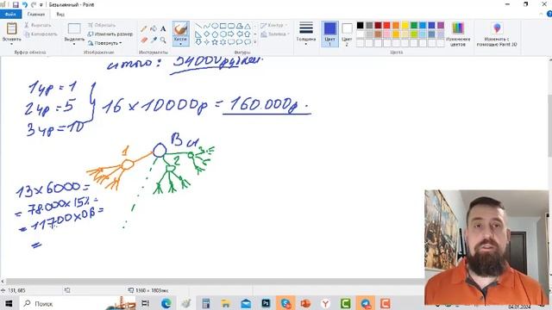The width and height of the screenshot is (552, 310).
Task: Launch Microsoft Edge from taskbar
Action: 166,303
